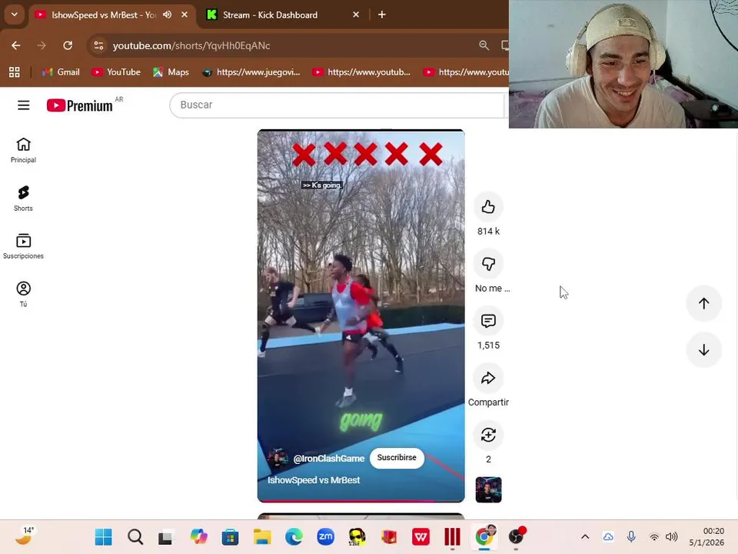Screen dimensions: 738x554
Task: Go to next short with down arrow
Action: (x=703, y=349)
